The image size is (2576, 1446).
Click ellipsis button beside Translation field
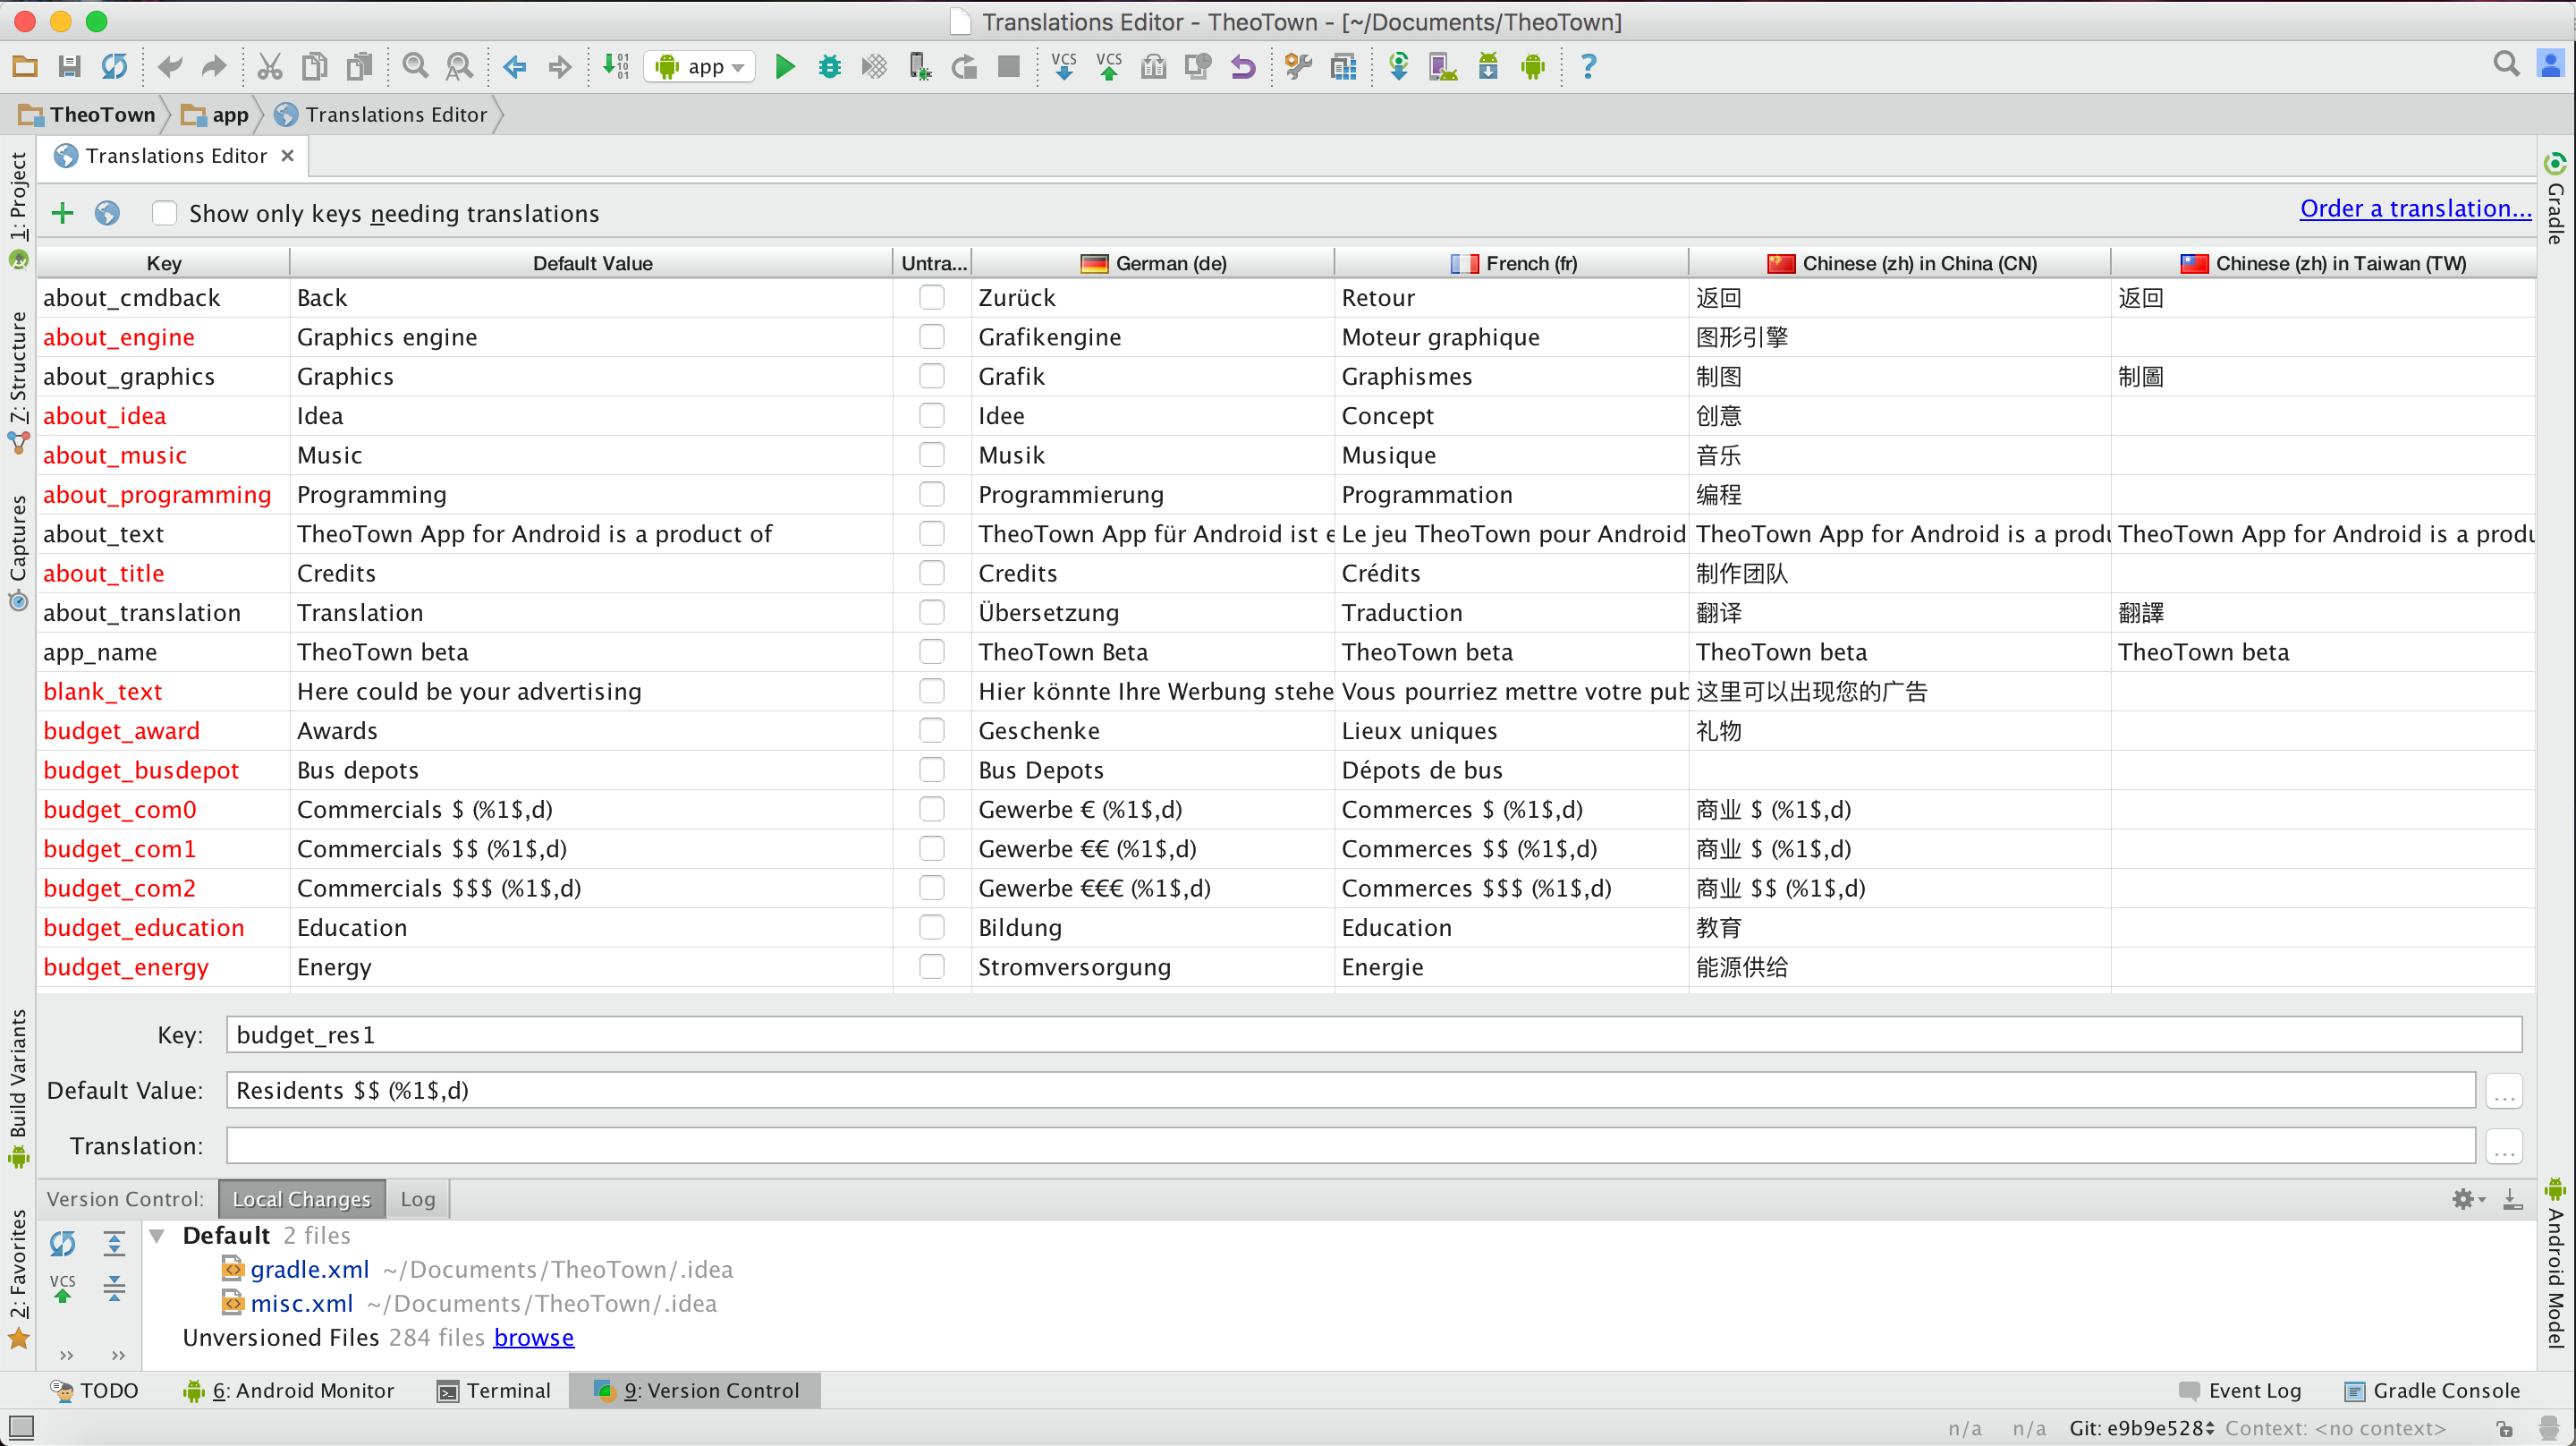tap(2504, 1147)
